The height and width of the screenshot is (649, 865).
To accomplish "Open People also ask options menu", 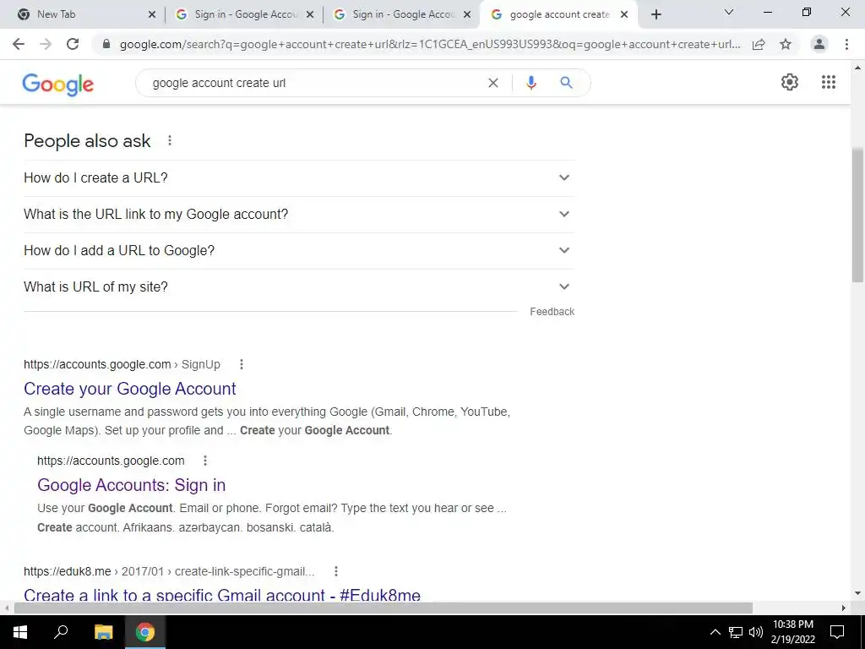I will coord(170,141).
